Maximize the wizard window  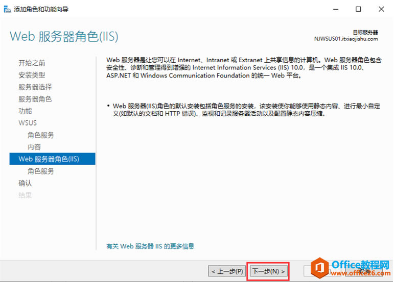click(358, 9)
